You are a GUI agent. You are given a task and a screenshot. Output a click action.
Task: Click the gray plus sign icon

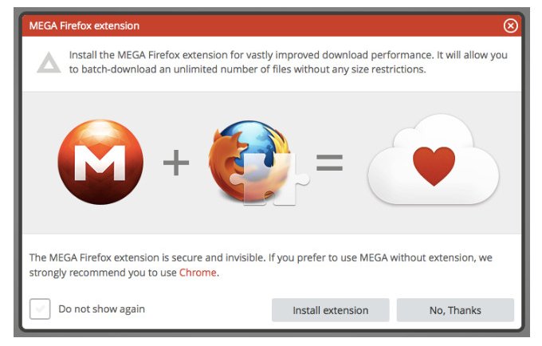point(176,163)
